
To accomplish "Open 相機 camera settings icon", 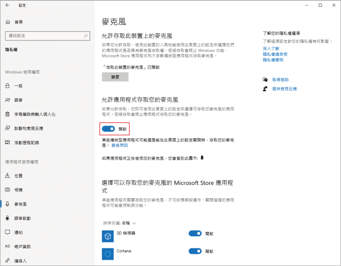I will pos(7,189).
